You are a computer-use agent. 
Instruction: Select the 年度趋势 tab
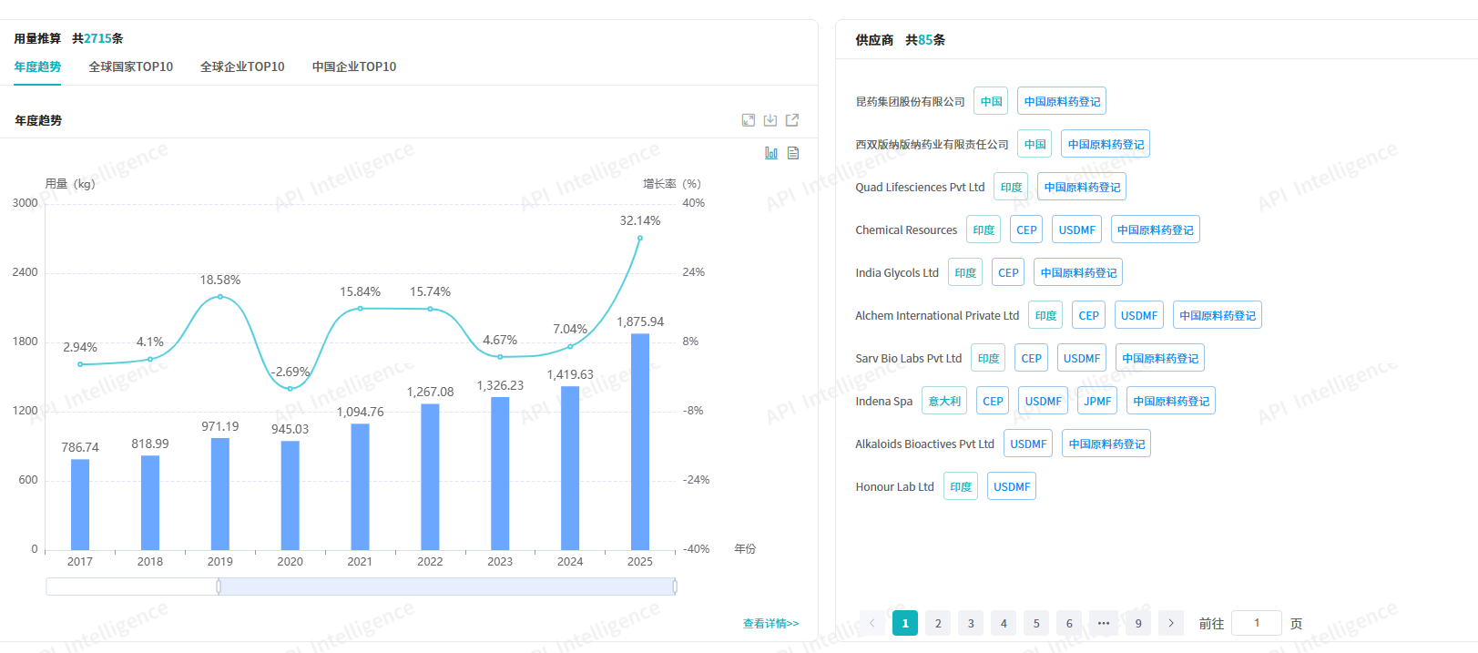pos(37,66)
